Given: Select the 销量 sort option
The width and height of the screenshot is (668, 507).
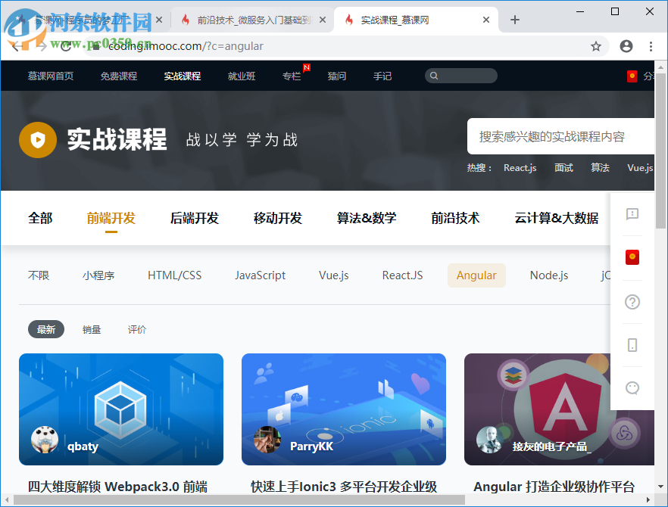Looking at the screenshot, I should coord(91,329).
